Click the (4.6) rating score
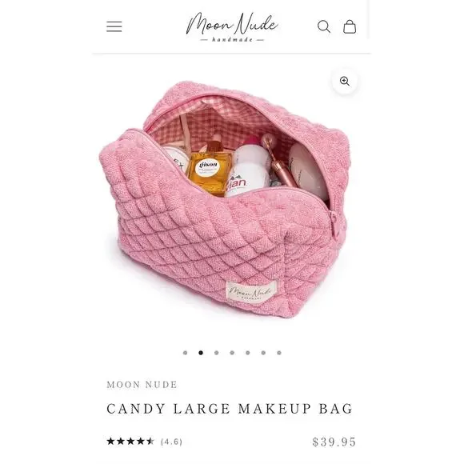464x464 pixels. point(172,442)
